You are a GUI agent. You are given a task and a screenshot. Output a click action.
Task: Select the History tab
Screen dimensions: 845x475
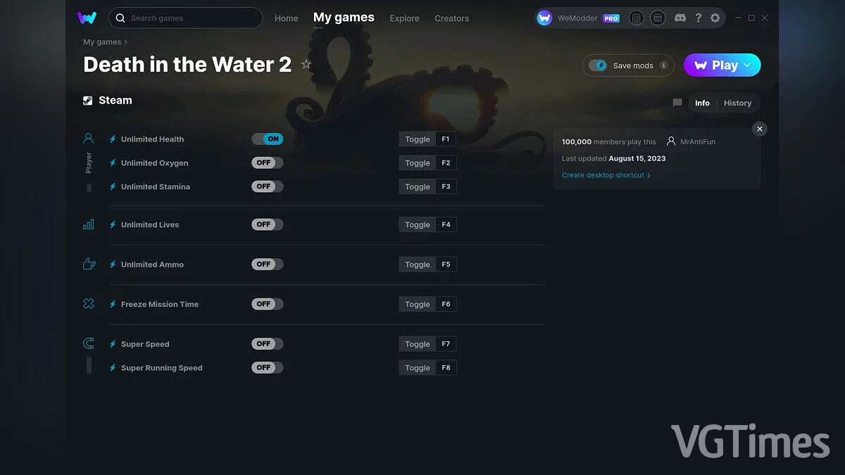(x=737, y=103)
